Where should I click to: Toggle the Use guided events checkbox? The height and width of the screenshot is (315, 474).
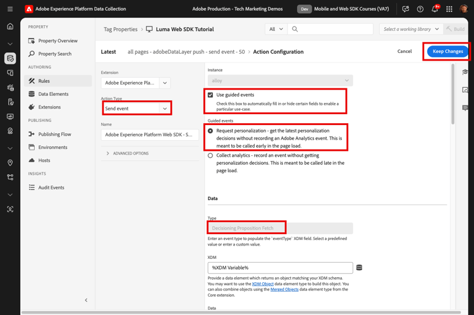coord(210,95)
